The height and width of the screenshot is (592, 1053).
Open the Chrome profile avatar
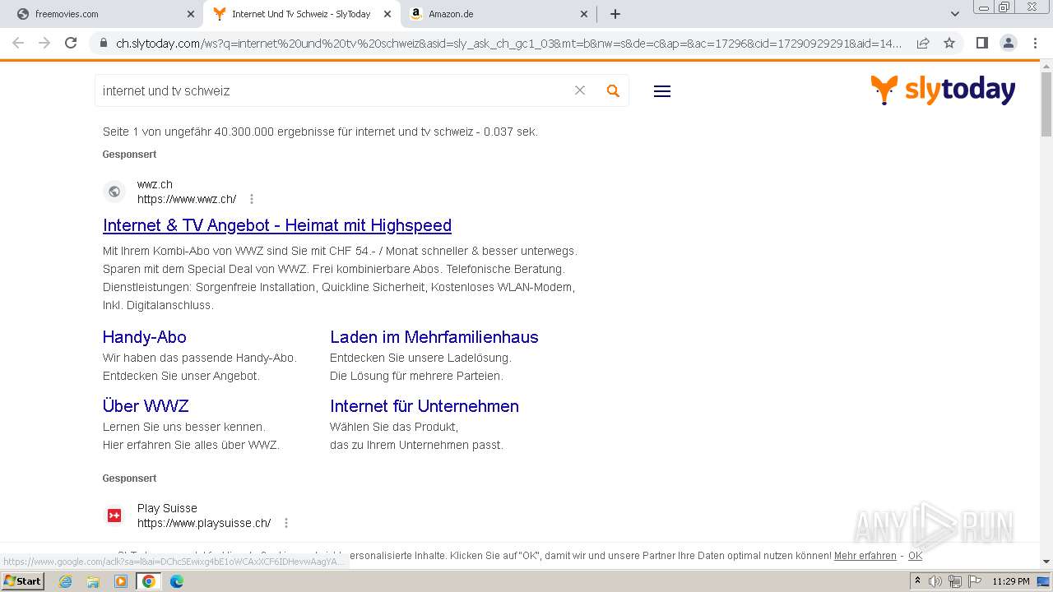tap(1008, 43)
